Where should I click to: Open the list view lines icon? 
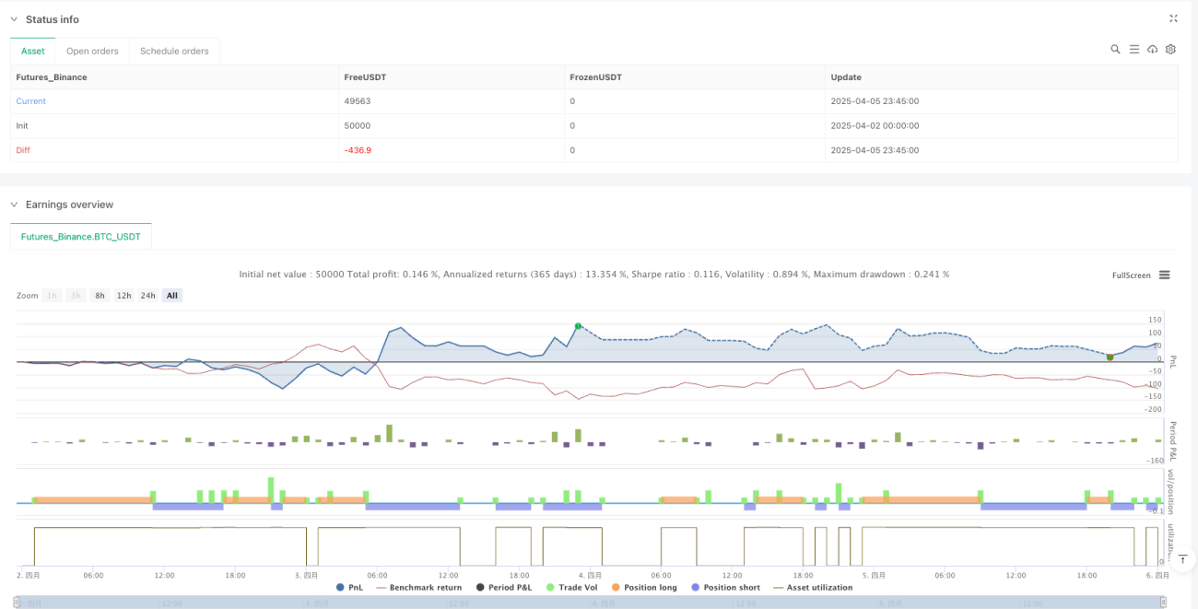[1134, 49]
